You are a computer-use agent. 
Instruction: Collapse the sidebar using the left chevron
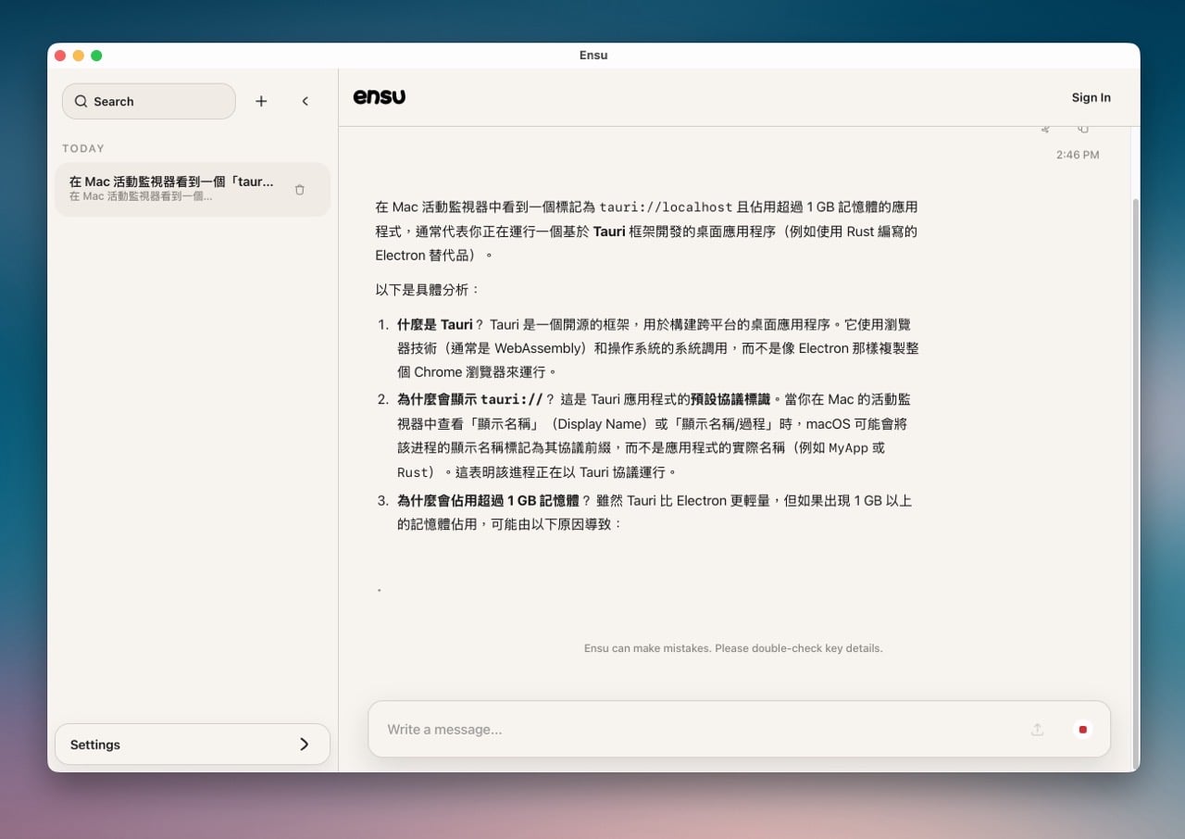pos(305,102)
